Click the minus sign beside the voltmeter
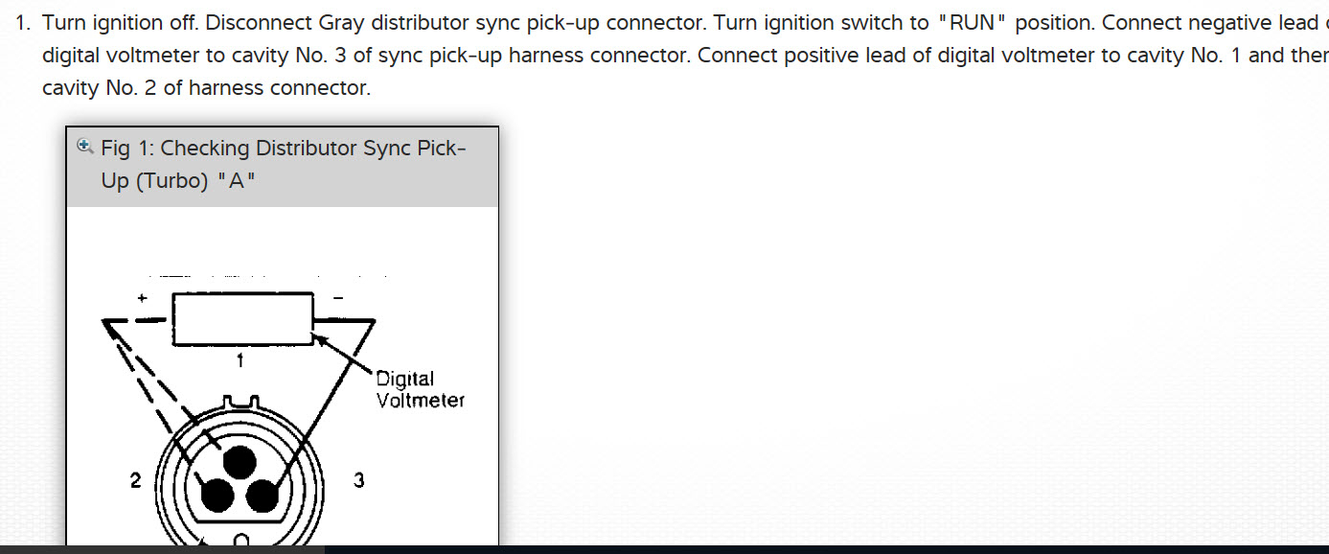The width and height of the screenshot is (1329, 554). tap(337, 298)
